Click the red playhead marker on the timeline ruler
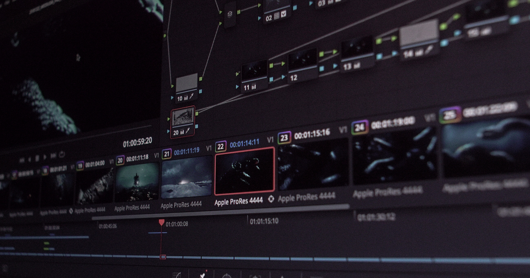The image size is (530, 278). [x=161, y=222]
